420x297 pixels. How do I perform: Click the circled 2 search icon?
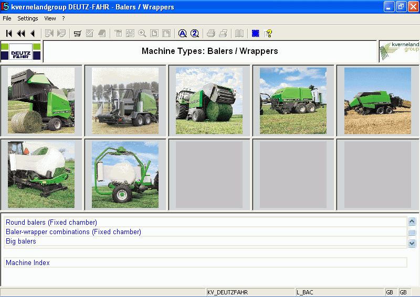pos(194,34)
